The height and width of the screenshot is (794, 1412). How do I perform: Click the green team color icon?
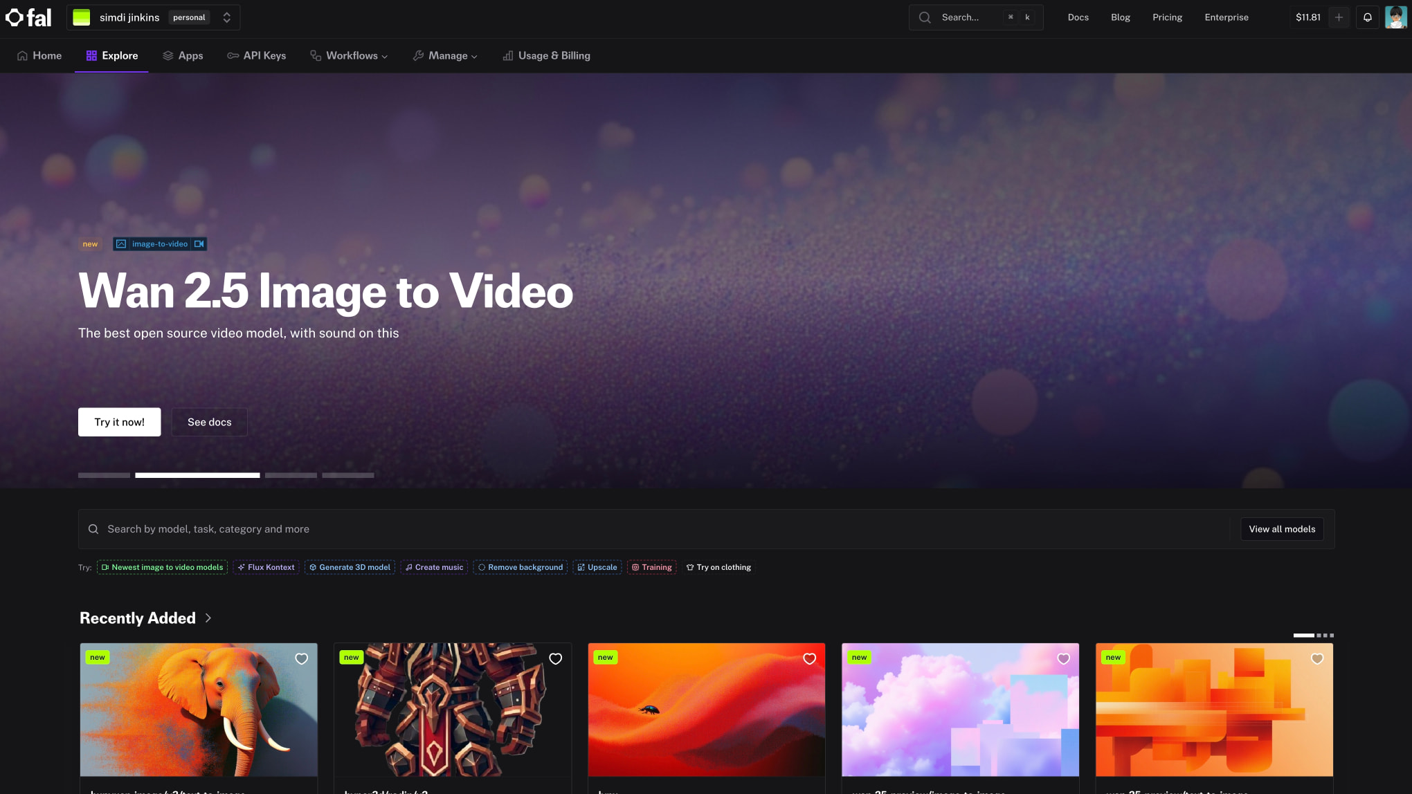point(82,17)
